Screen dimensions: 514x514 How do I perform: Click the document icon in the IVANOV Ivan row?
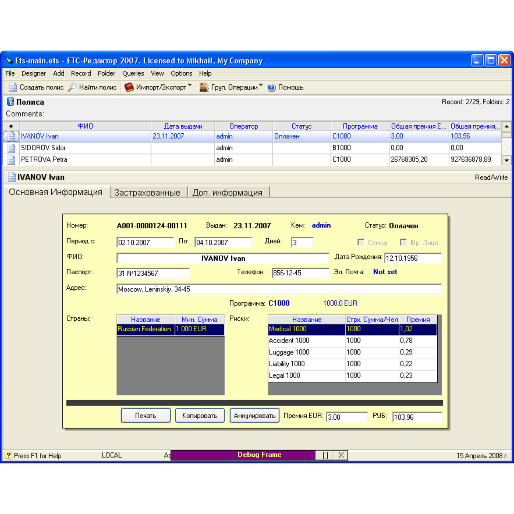click(11, 137)
